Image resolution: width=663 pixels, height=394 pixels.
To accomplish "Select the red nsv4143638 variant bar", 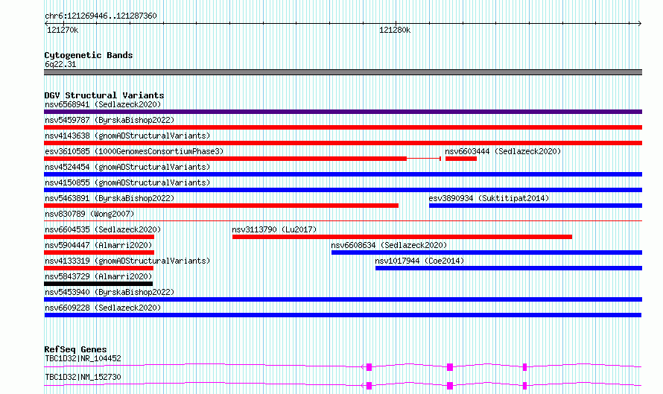I will 343,143.
